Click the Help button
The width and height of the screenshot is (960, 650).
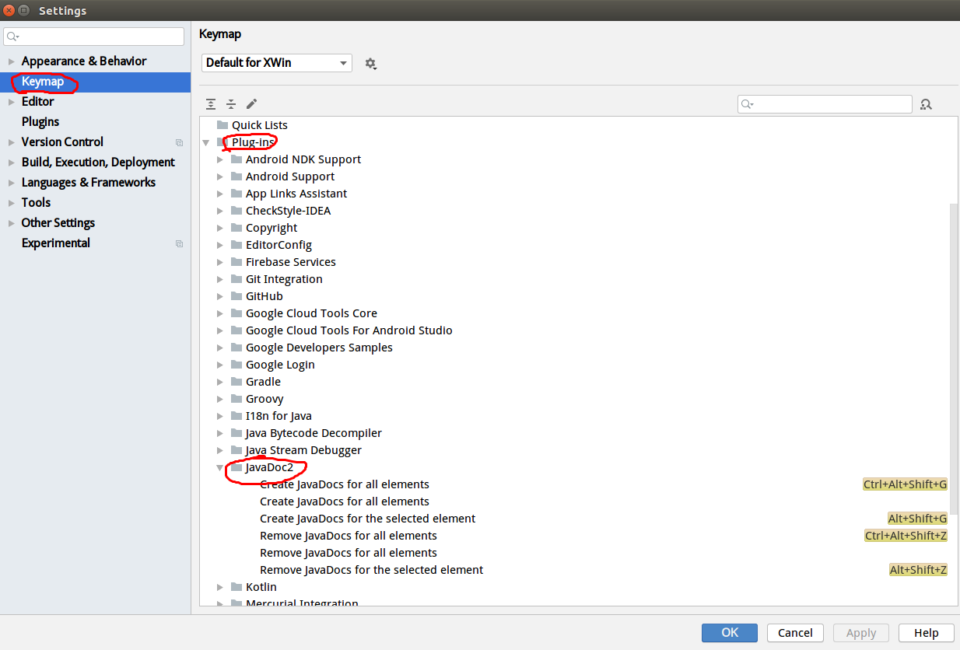click(x=926, y=632)
